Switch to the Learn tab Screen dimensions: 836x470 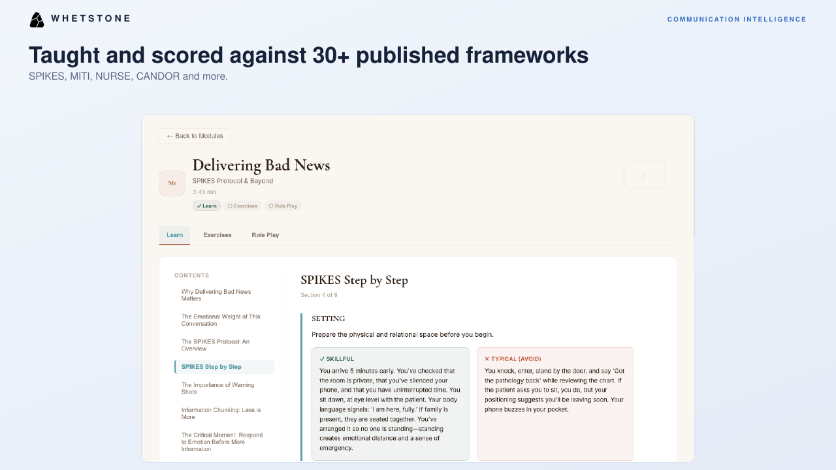click(x=174, y=235)
